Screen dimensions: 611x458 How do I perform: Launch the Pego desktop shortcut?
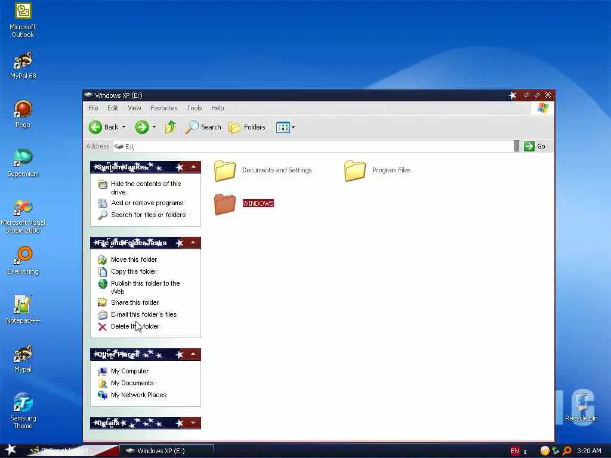coord(23,114)
